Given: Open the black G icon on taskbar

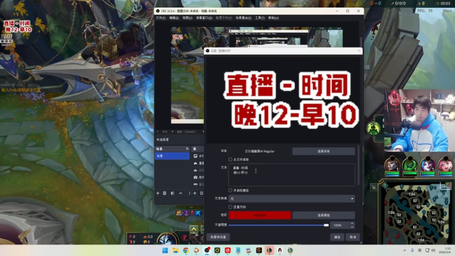Looking at the screenshot, I should tap(259, 250).
